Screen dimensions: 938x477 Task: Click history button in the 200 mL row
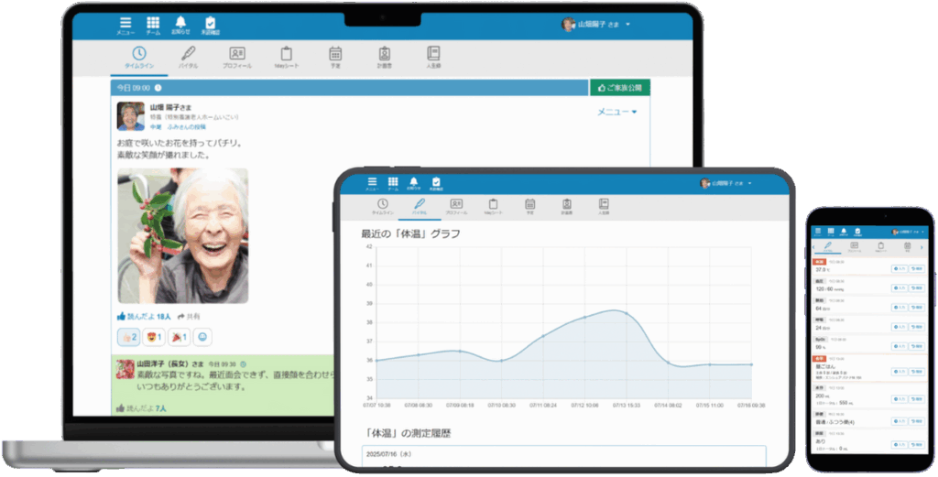[x=916, y=398]
